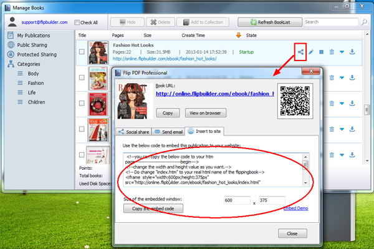Screen dimensions: 374x249
Task: Click Add to Collection button
Action: pyautogui.click(x=203, y=22)
